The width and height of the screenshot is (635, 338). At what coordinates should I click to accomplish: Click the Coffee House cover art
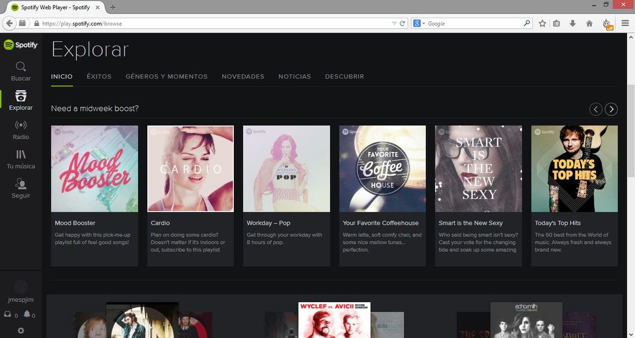[382, 169]
